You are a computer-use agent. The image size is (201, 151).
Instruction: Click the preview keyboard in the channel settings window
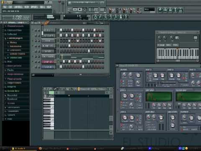(x=178, y=54)
